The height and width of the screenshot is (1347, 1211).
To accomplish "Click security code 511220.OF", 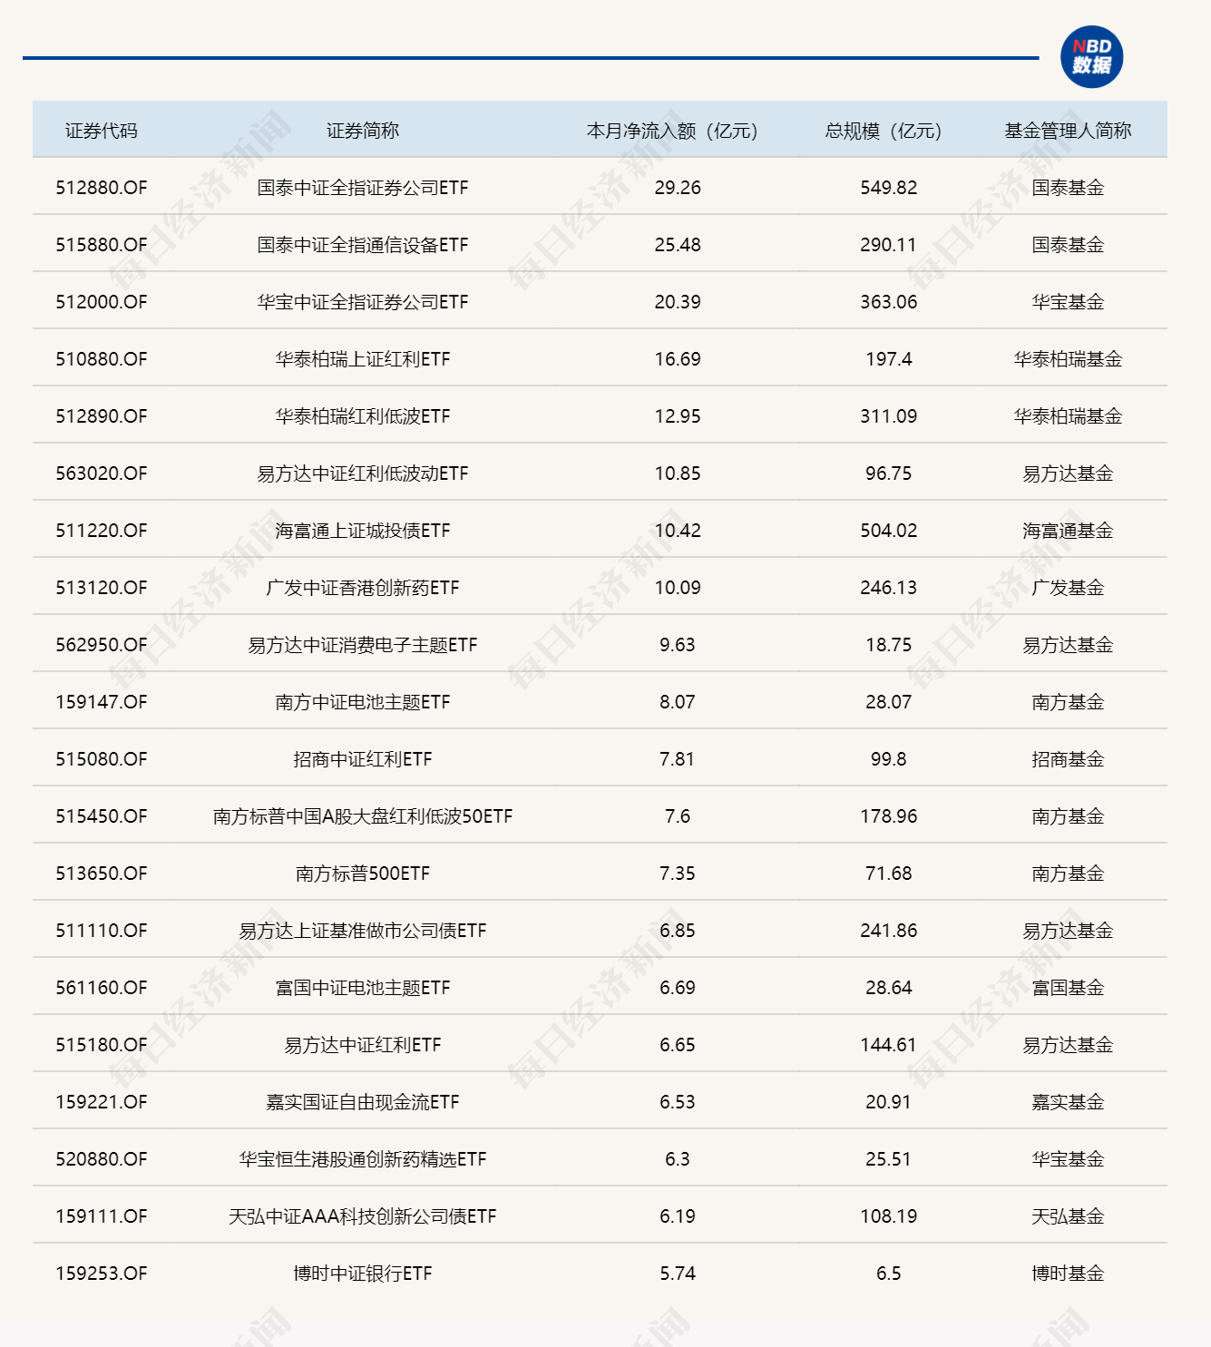I will [101, 531].
